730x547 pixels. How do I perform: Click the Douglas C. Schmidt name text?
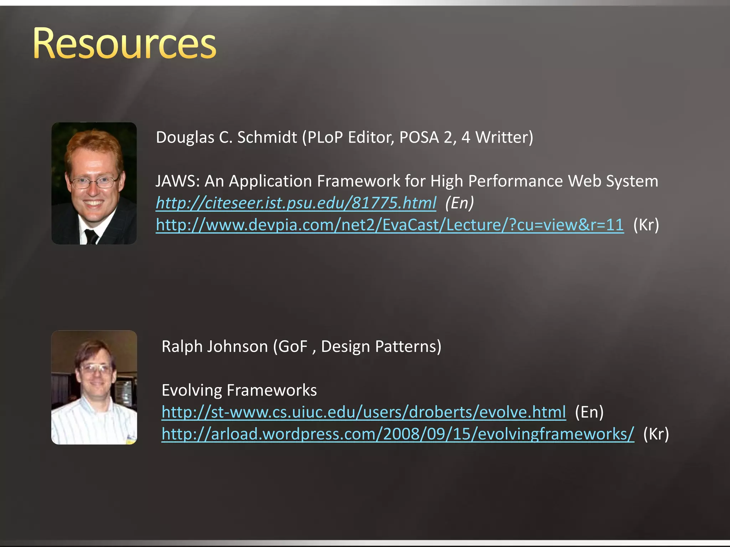(x=226, y=137)
